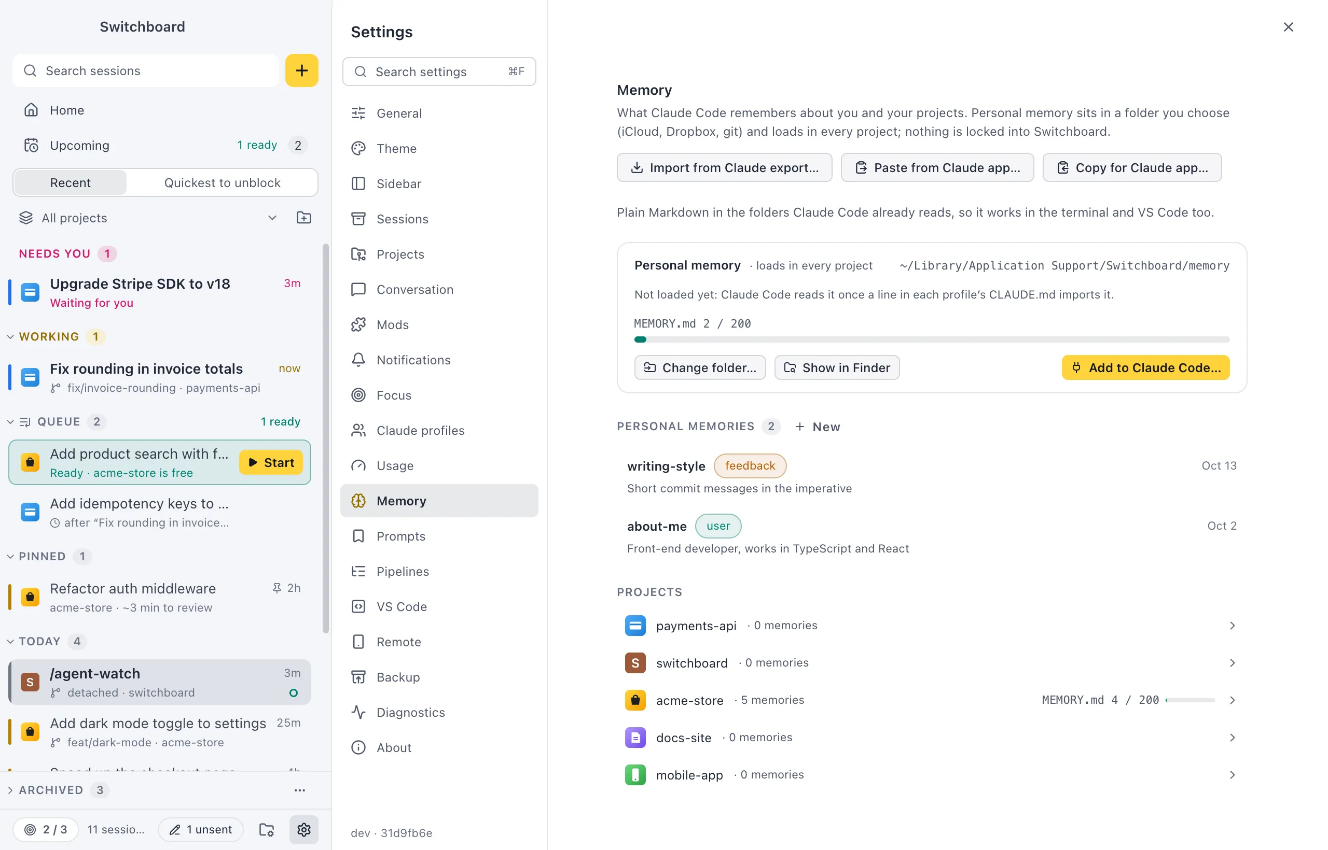Screen dimensions: 1328x850
Task: Click the switchboard project icon in Memory projects
Action: pyautogui.click(x=635, y=662)
